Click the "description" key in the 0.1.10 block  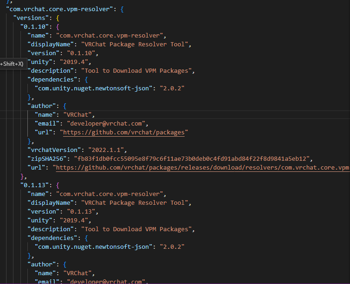[51, 71]
